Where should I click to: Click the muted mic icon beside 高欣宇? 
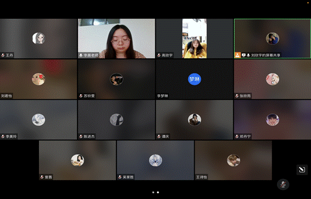(159, 55)
